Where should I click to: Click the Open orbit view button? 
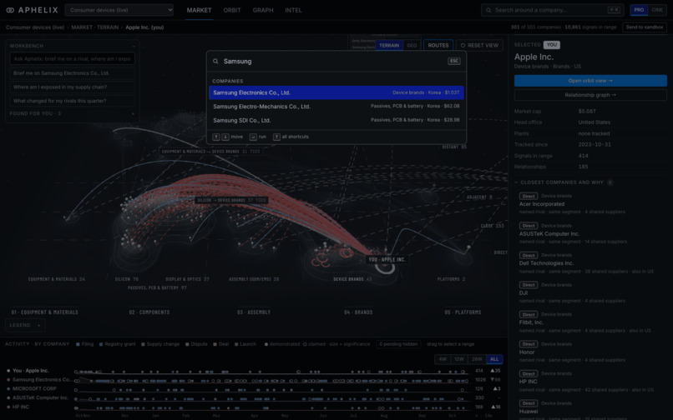[x=590, y=81]
